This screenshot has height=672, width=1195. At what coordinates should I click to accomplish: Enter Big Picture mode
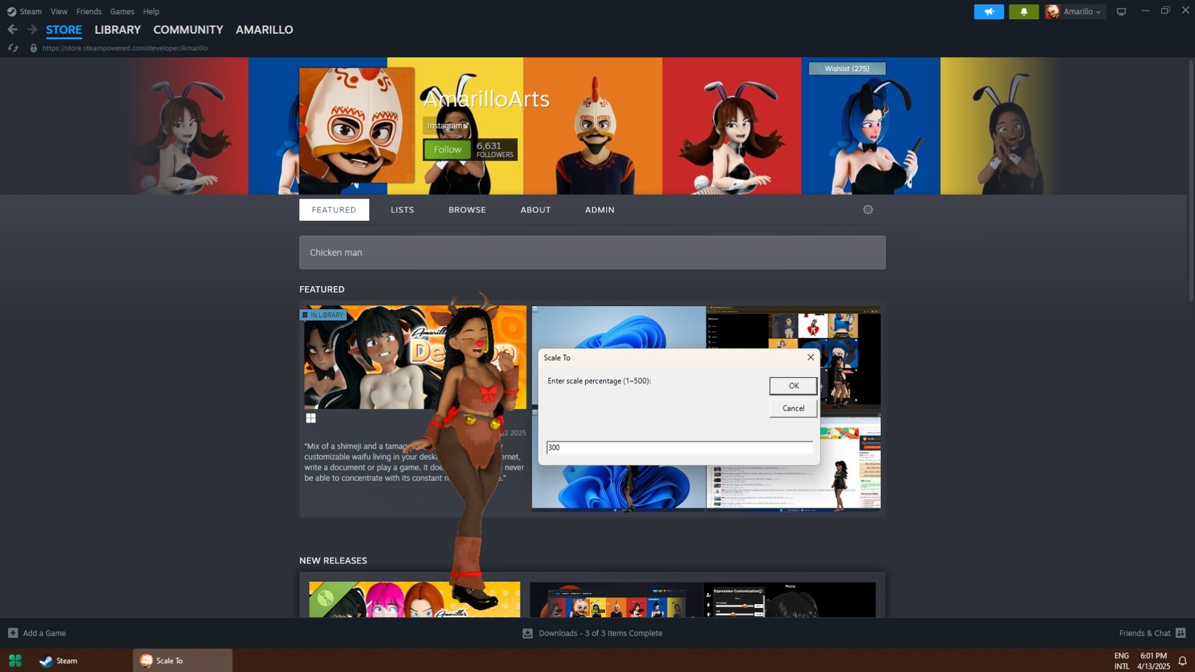point(1120,11)
